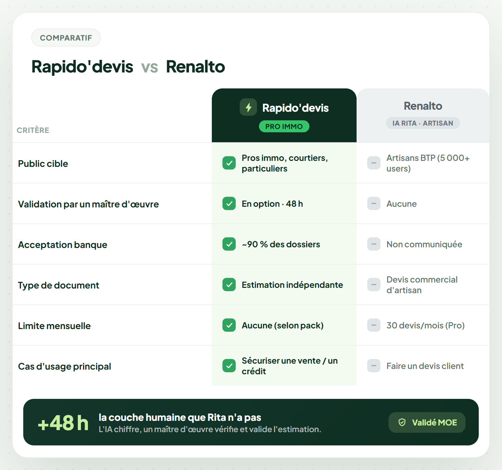
Task: Click the text Artisans BTP (5 000+ users)
Action: point(428,163)
